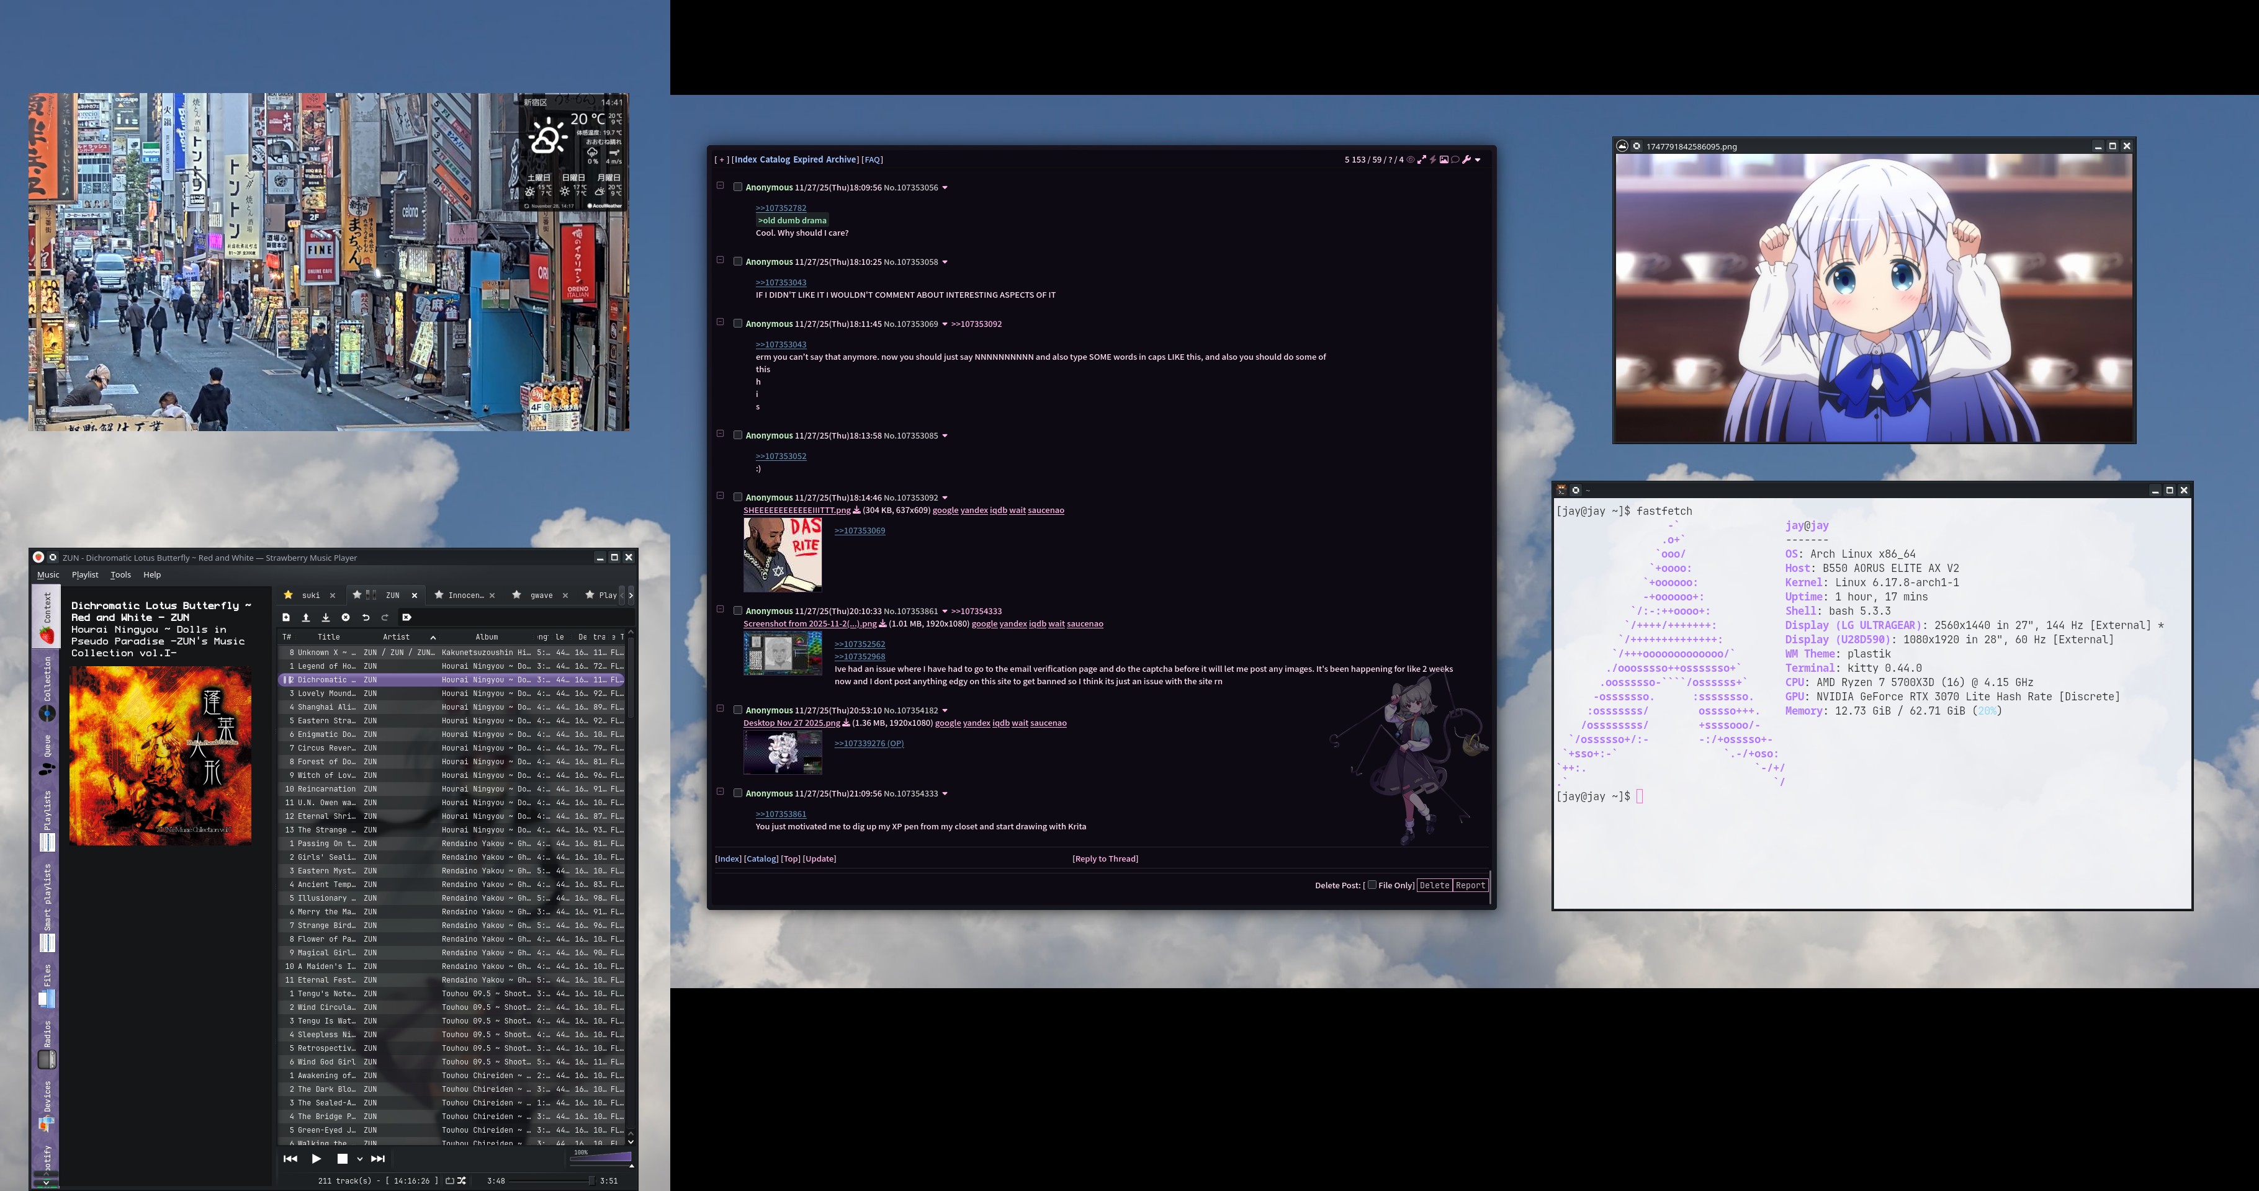Open post menu arrow for No.107353058
Viewport: 2259px width, 1191px height.
click(x=945, y=262)
